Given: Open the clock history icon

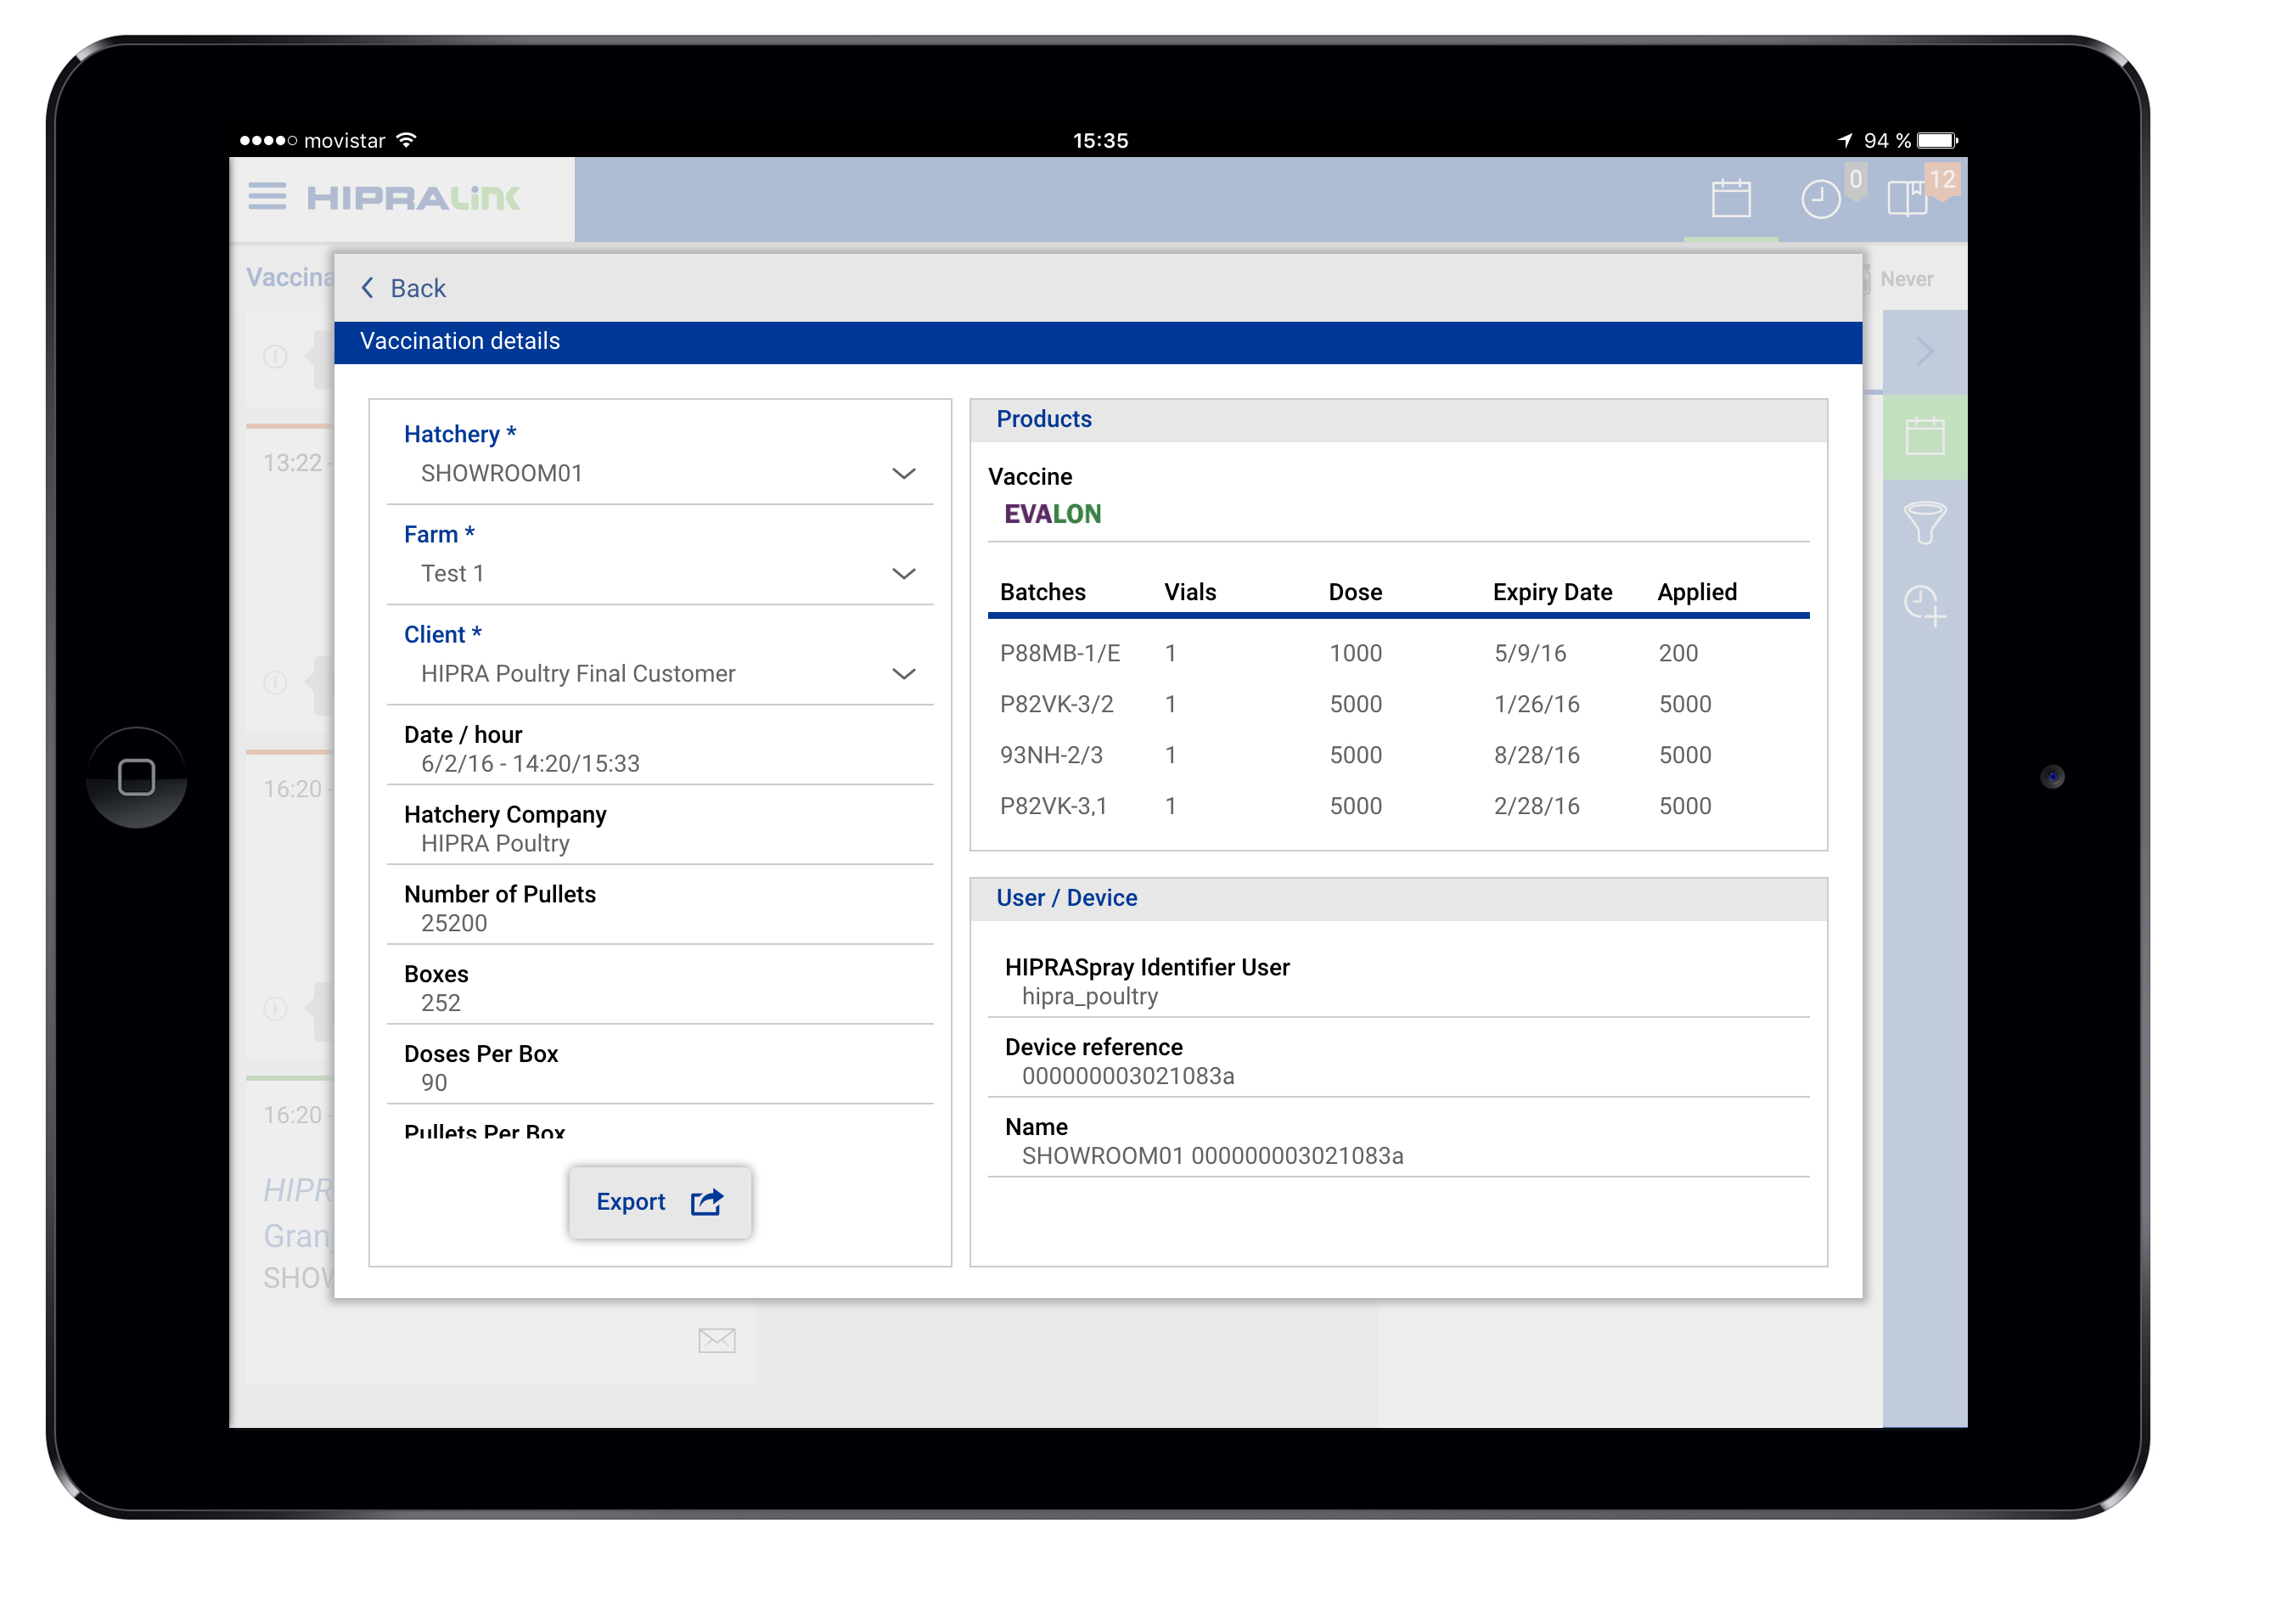Looking at the screenshot, I should (1820, 199).
